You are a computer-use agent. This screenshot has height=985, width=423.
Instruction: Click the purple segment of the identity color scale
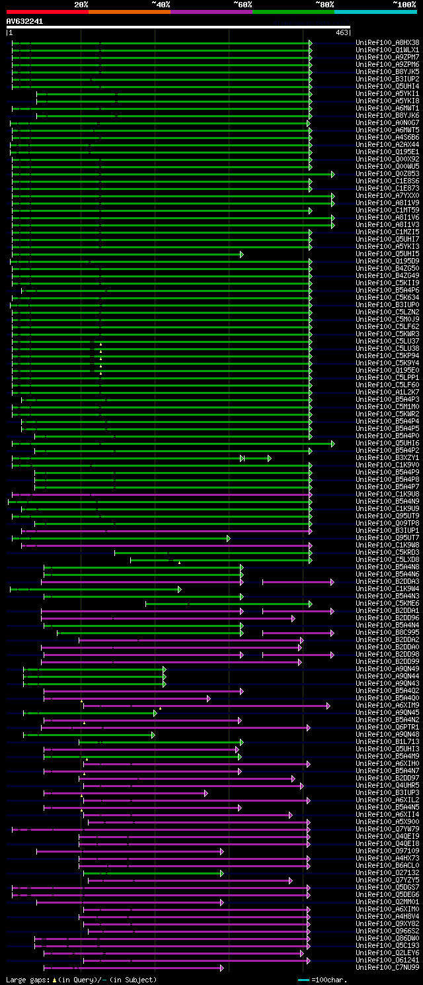pyautogui.click(x=211, y=12)
